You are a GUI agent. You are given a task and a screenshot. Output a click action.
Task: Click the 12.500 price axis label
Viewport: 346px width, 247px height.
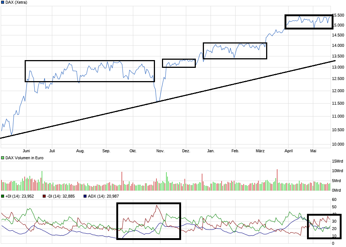pos(338,79)
